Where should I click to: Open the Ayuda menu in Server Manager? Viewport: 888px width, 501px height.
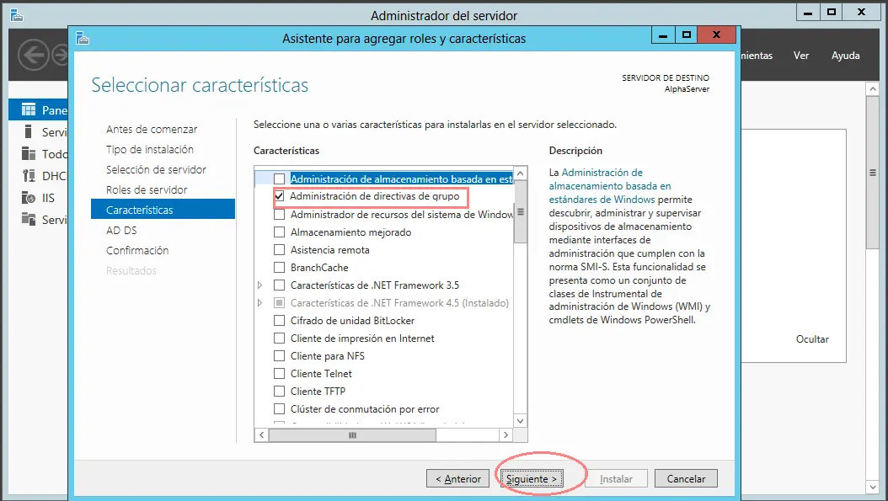(846, 56)
